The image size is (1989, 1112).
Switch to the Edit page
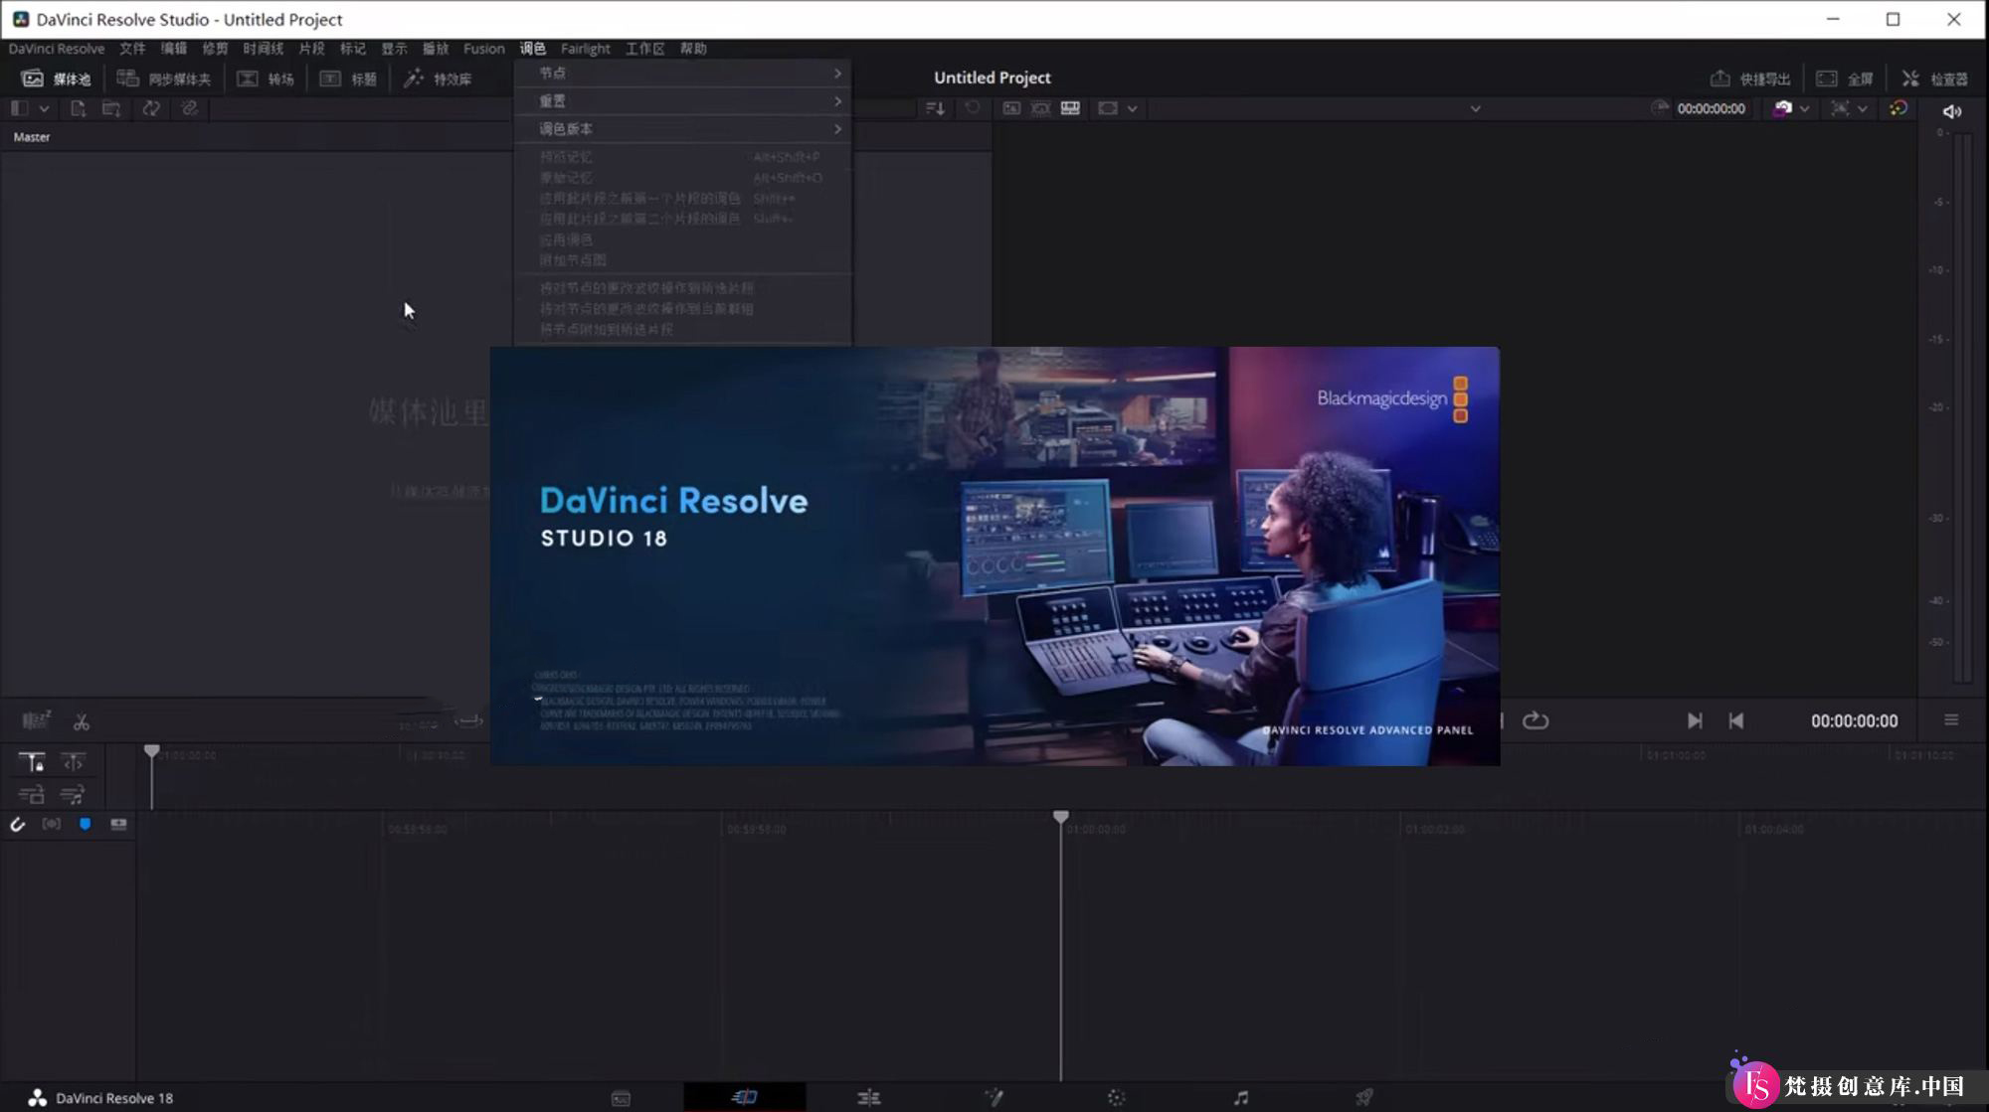point(869,1098)
